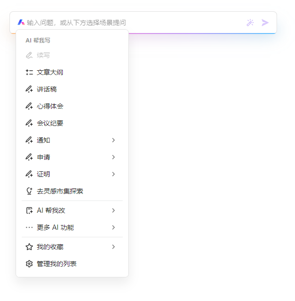295x301 pixels.
Task: Click the AI 帮我写 section header
Action: tap(38, 40)
